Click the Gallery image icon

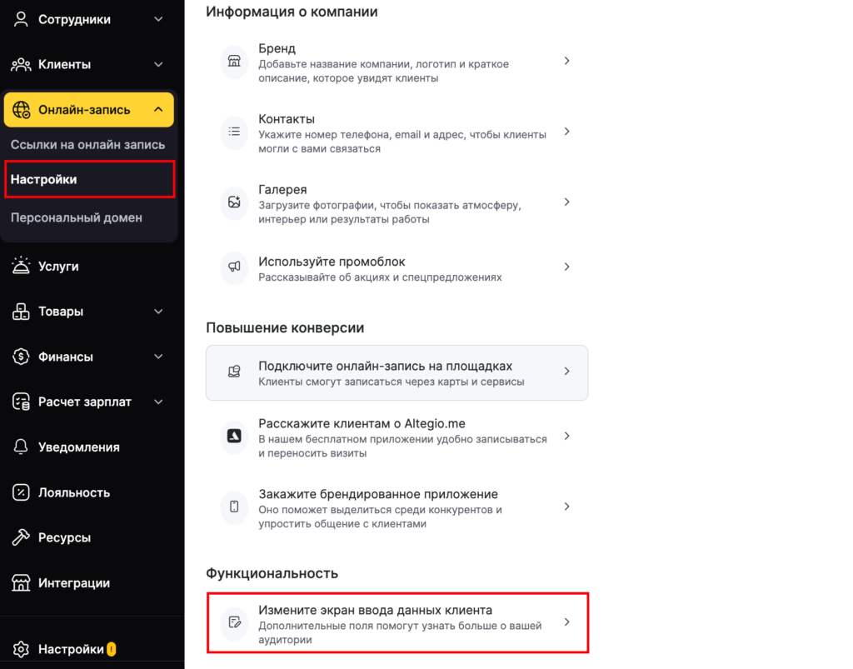pyautogui.click(x=234, y=202)
